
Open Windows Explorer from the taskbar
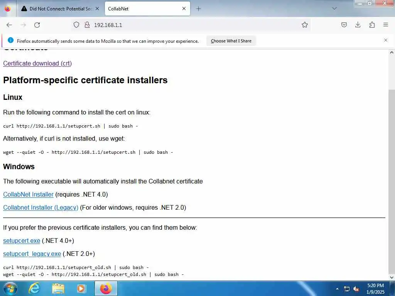coord(58,288)
